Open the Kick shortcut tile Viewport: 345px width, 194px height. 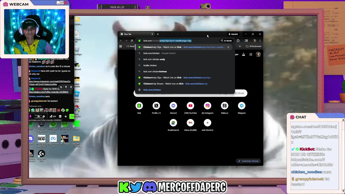(139, 108)
